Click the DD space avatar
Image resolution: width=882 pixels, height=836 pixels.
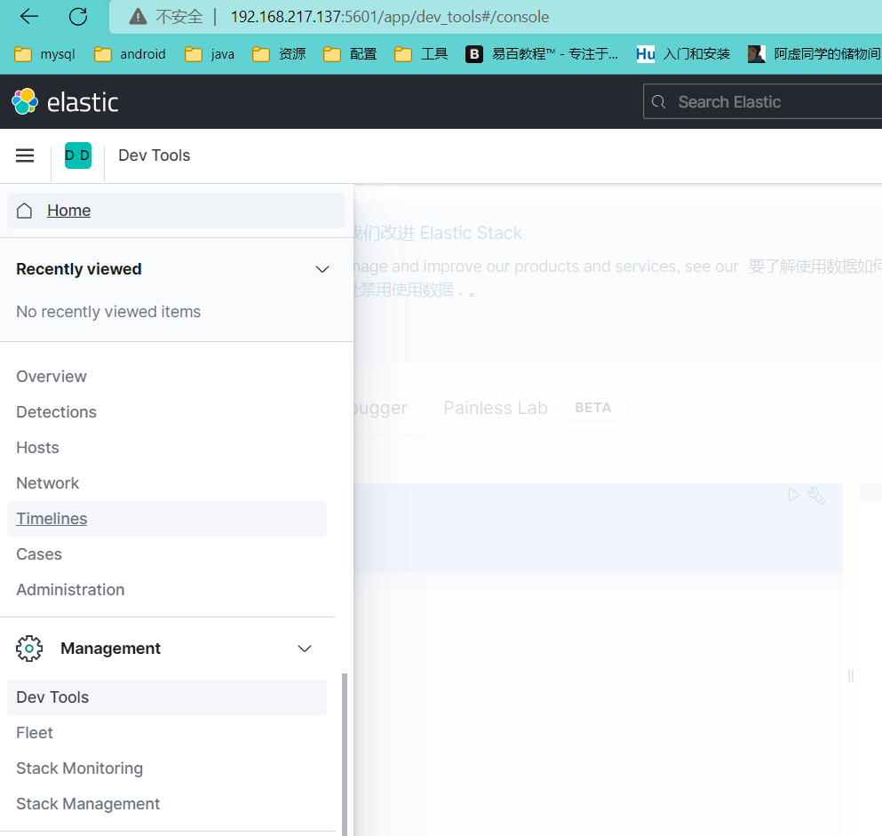point(78,155)
